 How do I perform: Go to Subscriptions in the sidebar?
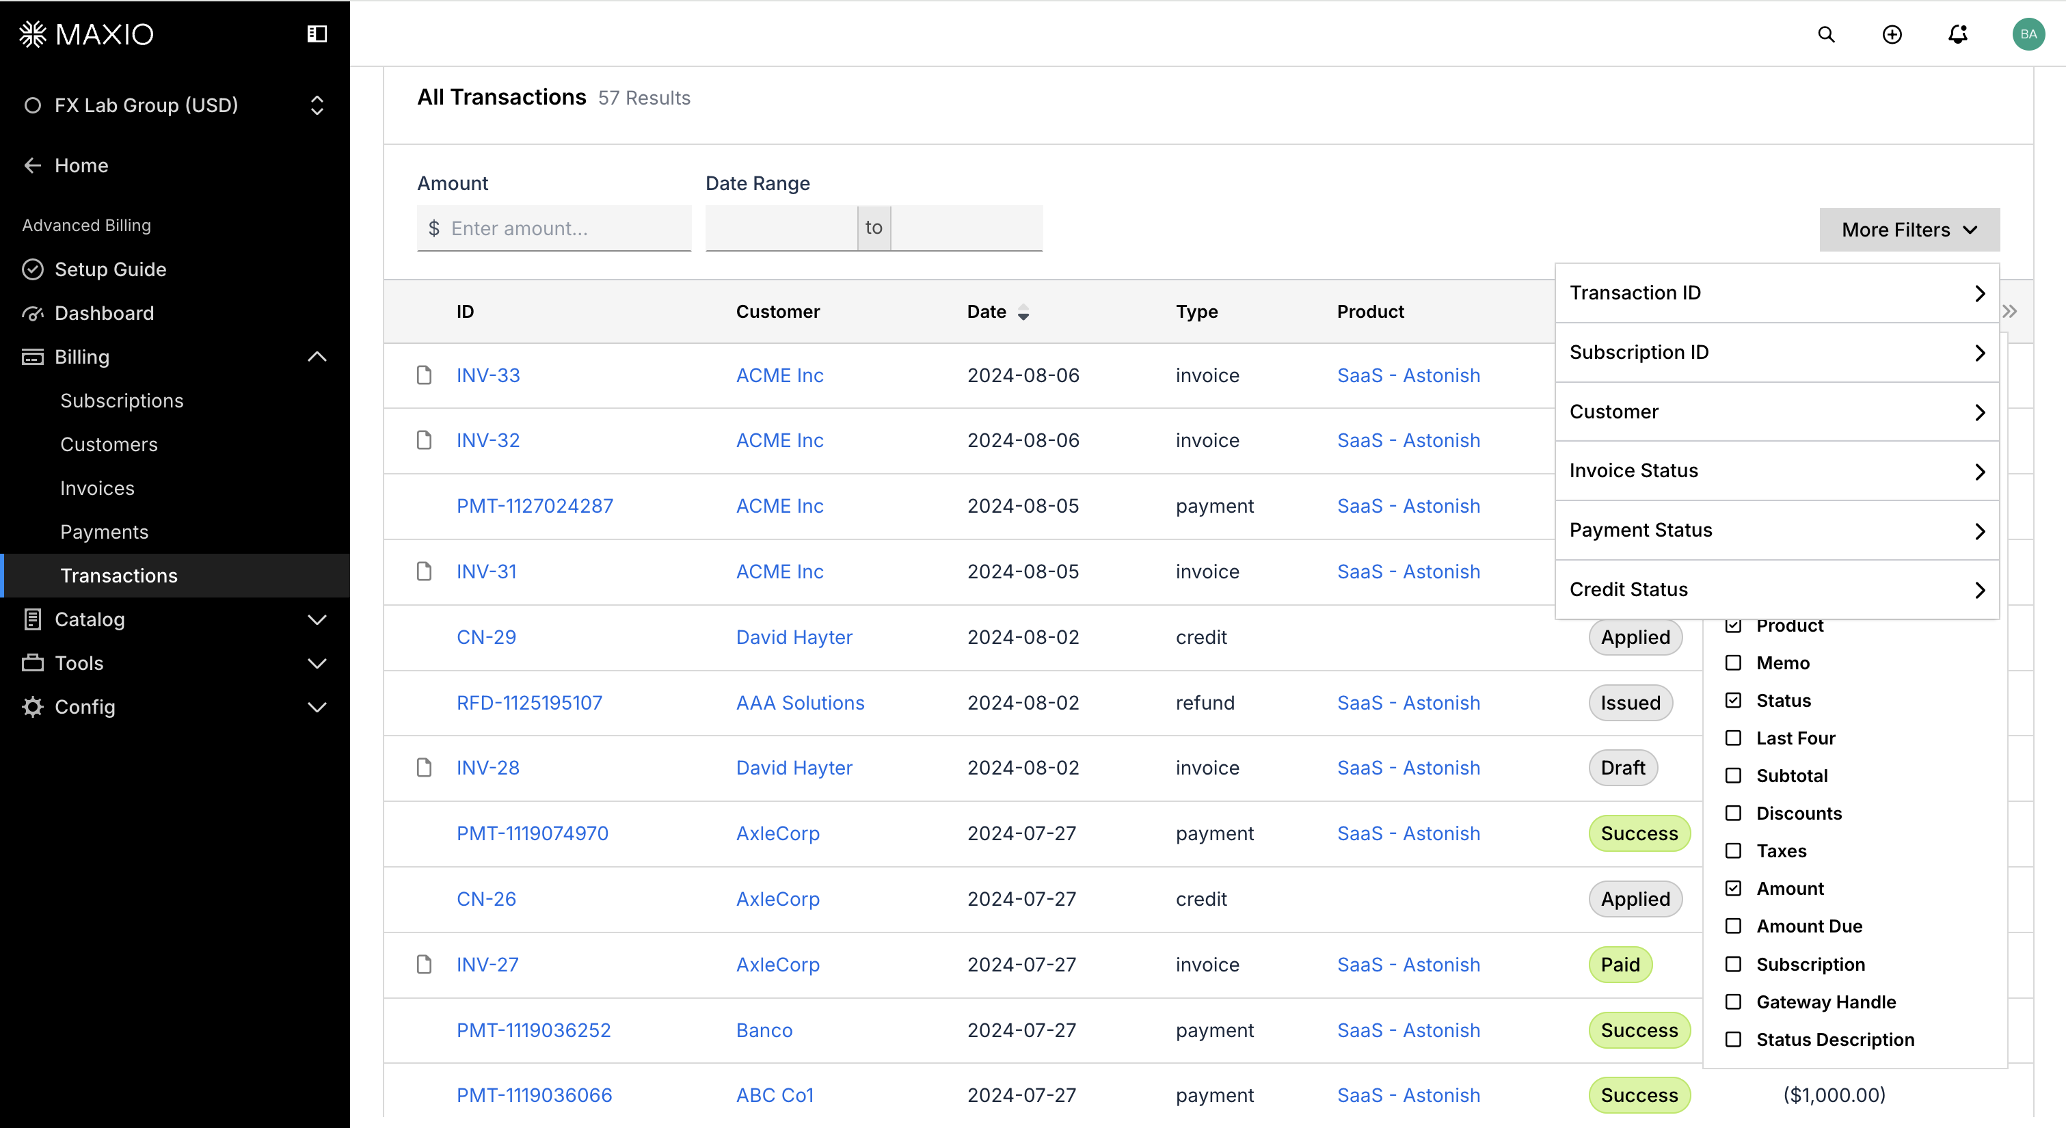tap(122, 401)
